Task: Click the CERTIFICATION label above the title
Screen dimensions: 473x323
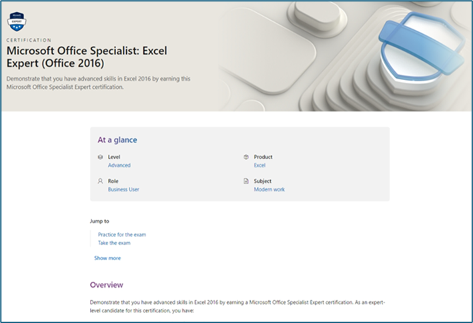Action: tap(29, 40)
